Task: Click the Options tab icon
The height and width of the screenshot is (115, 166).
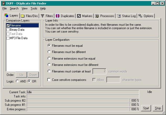Action: (140, 16)
